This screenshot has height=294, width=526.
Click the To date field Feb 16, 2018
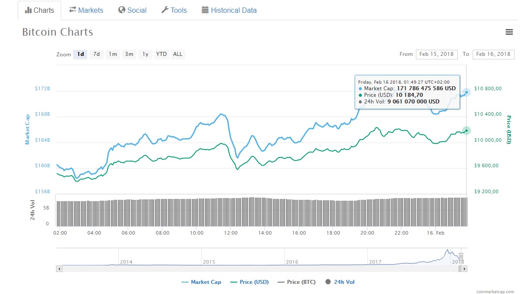pos(493,54)
